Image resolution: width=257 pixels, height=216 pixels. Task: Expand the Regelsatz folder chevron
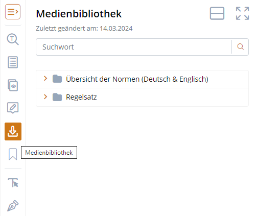coord(45,97)
